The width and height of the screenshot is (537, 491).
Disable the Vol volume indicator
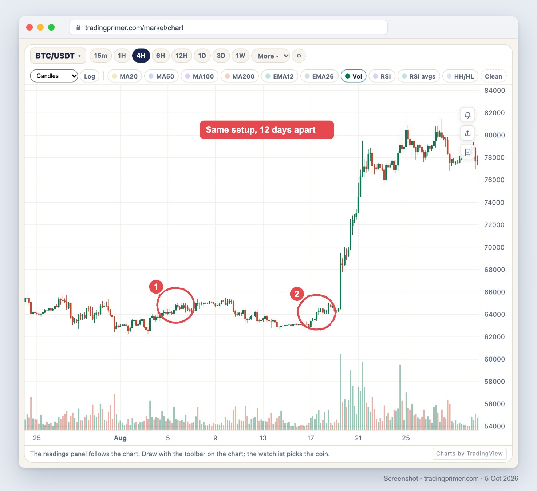coord(354,76)
